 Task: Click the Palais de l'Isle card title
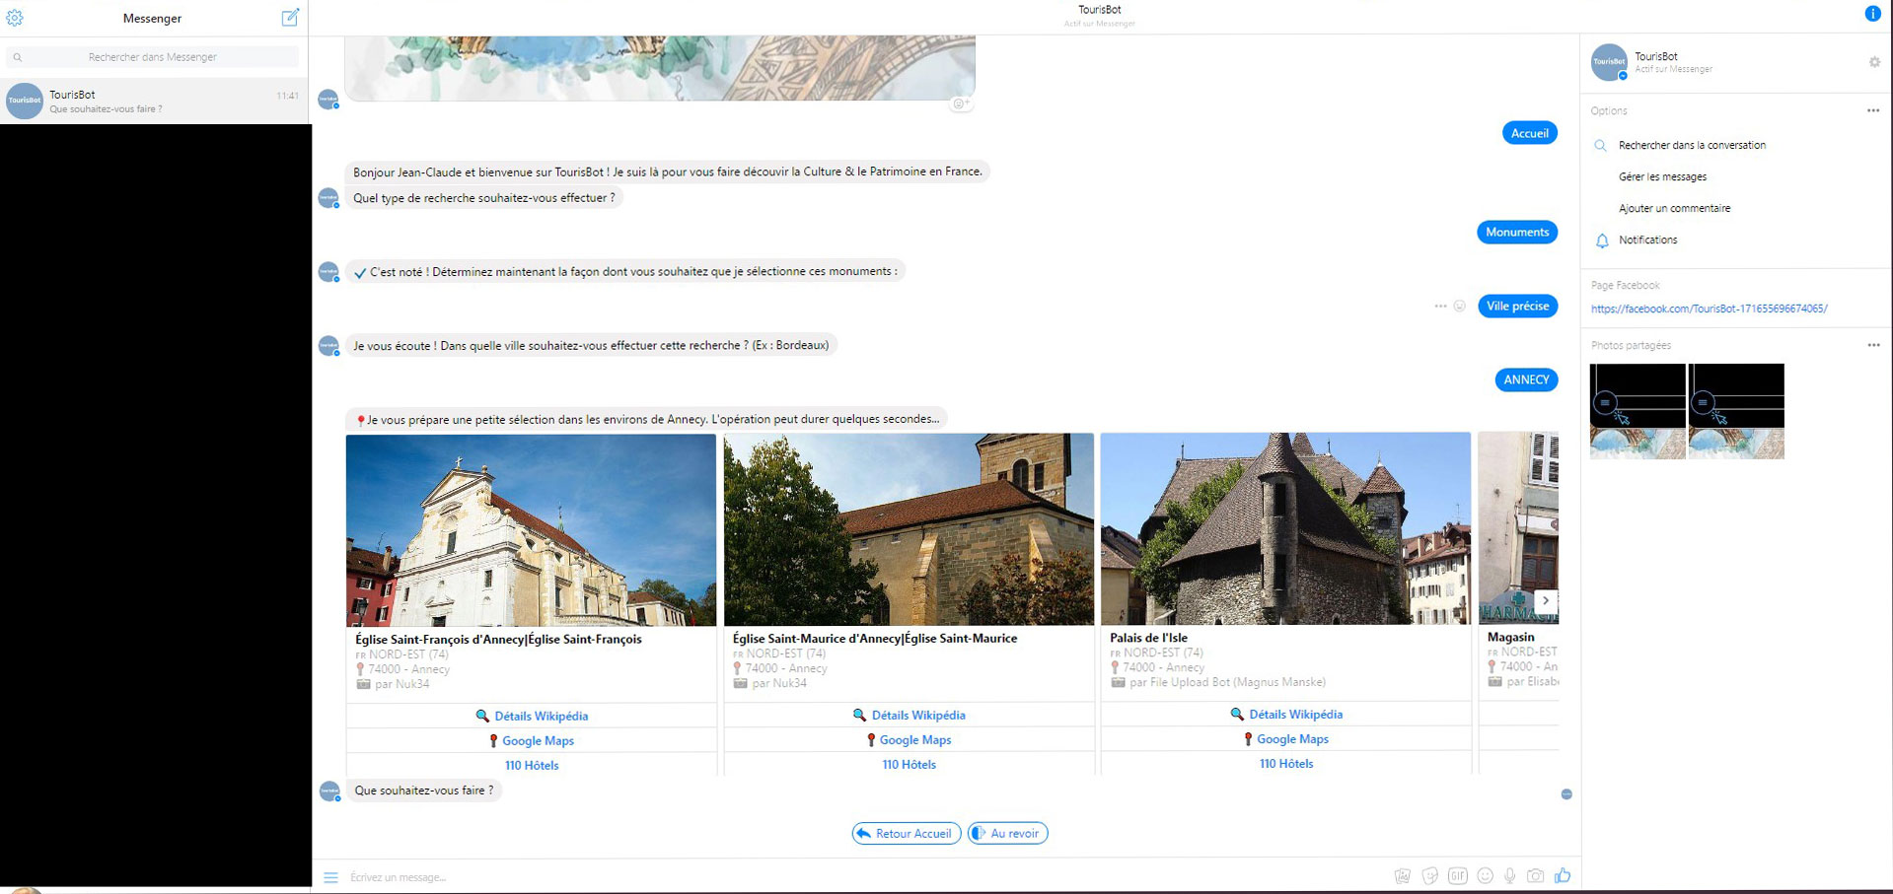1148,638
